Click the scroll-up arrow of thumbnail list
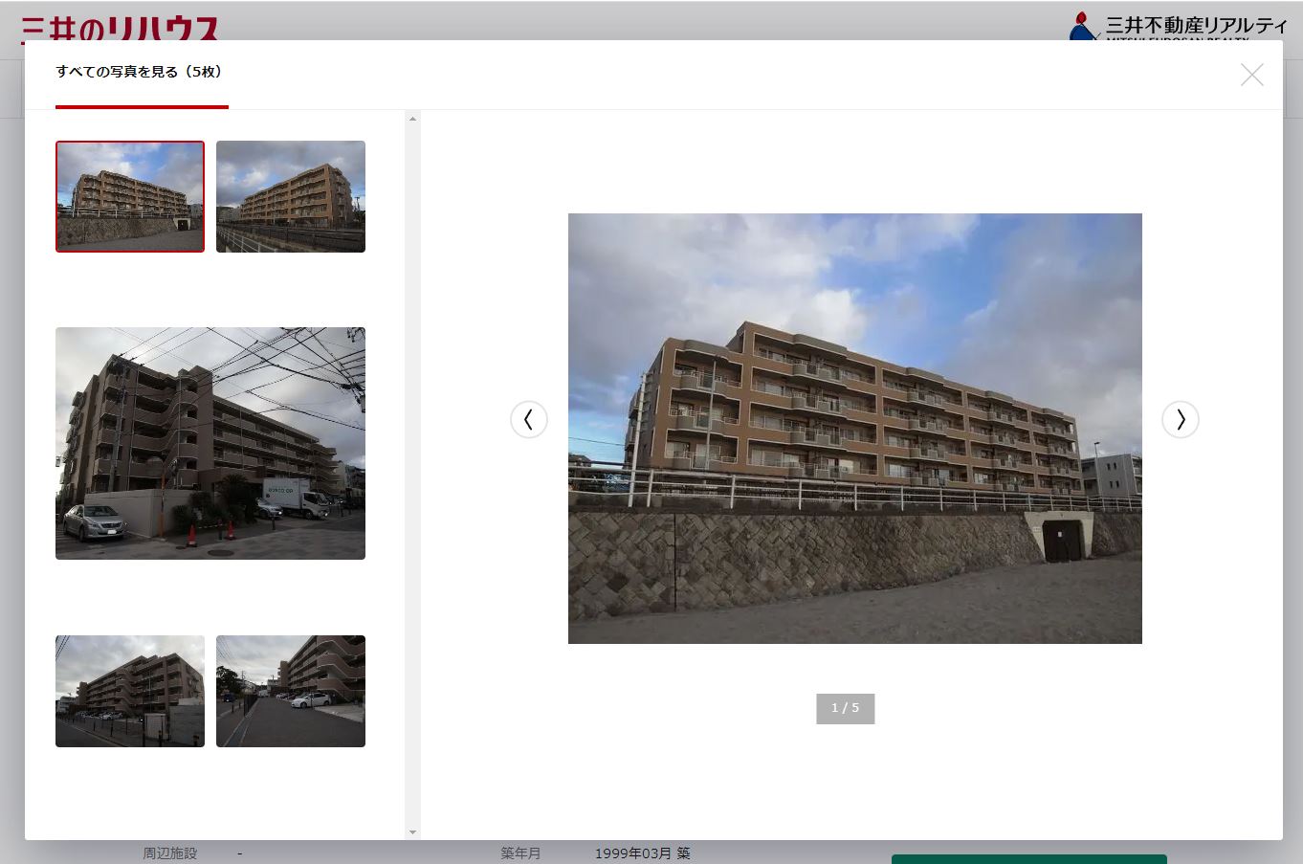The height and width of the screenshot is (864, 1303). pos(412,119)
